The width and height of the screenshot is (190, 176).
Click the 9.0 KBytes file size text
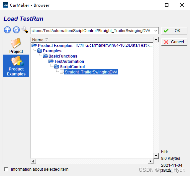(170, 158)
